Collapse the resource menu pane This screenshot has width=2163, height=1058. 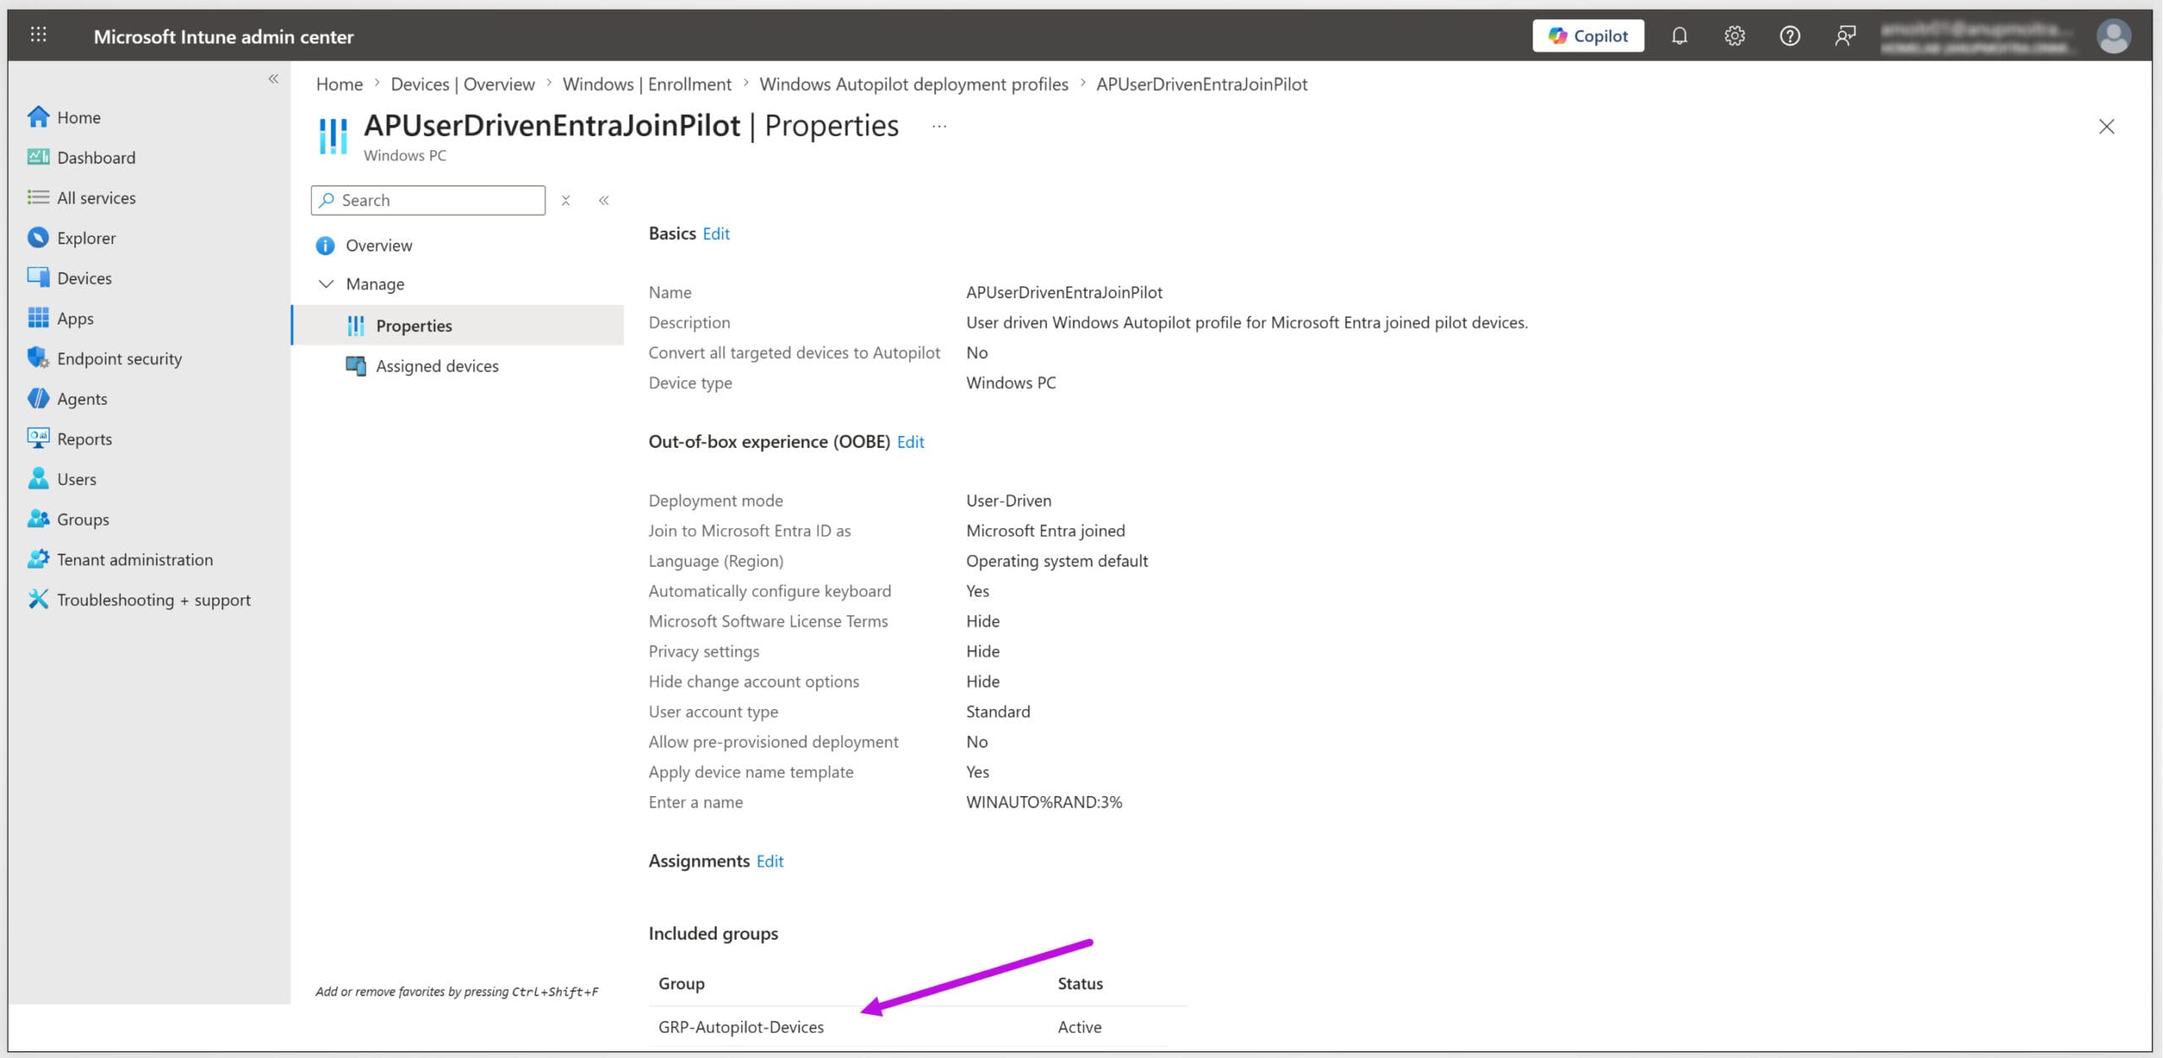[603, 200]
